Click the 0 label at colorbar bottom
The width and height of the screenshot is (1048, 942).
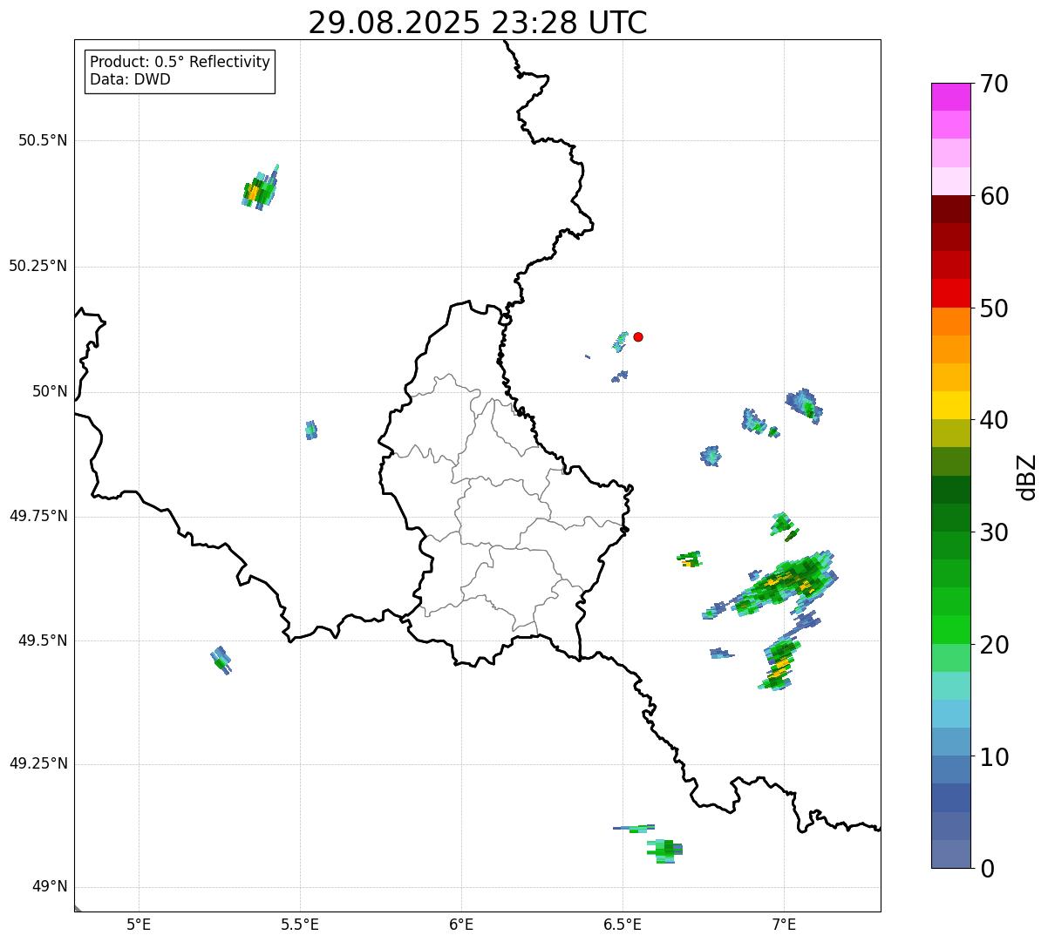coord(988,869)
